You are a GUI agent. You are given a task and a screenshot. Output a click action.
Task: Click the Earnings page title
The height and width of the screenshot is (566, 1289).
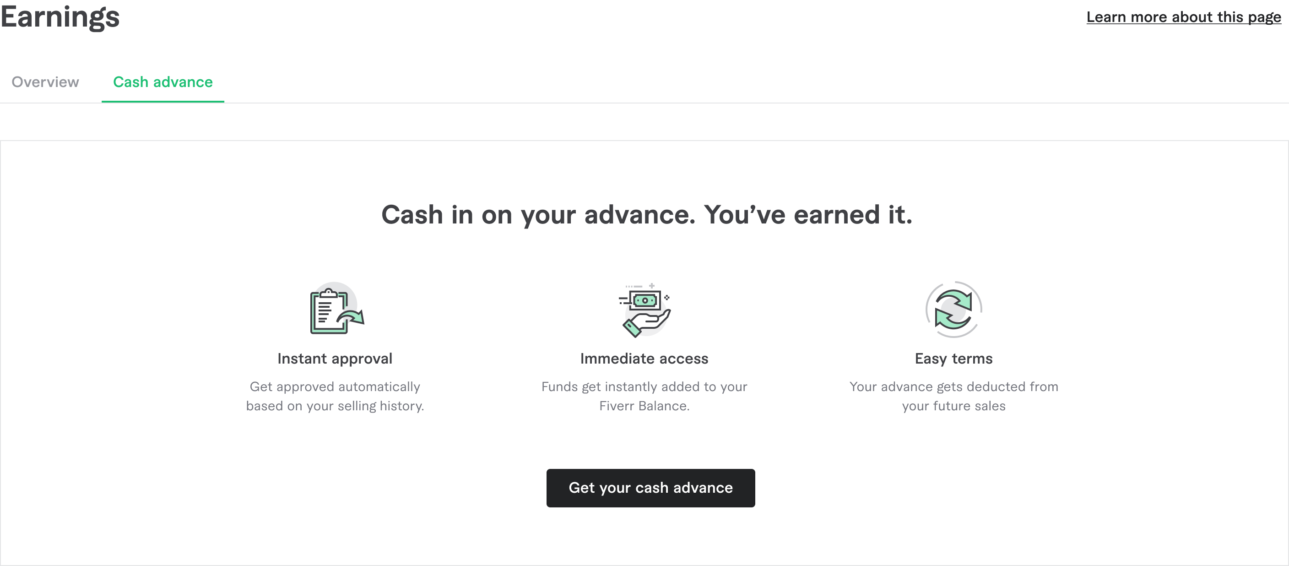[x=60, y=18]
